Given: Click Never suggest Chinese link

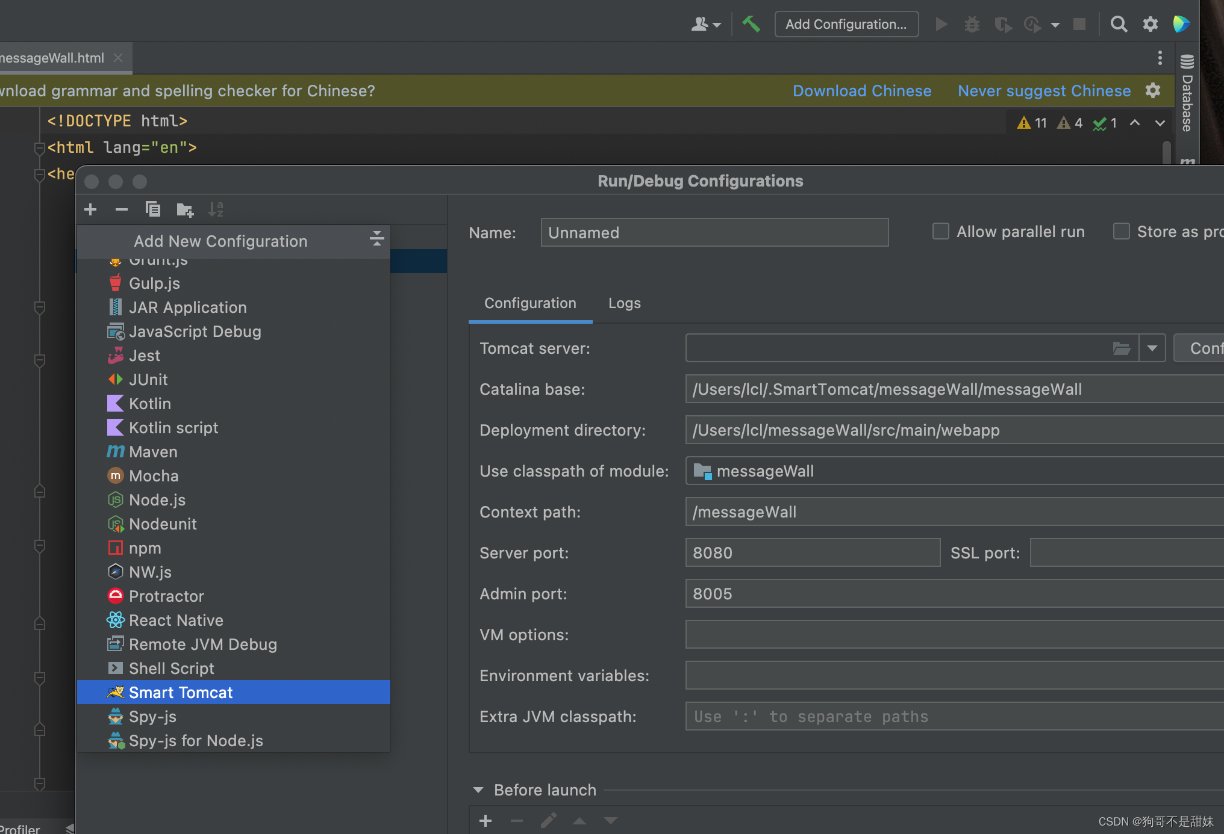Looking at the screenshot, I should point(1044,91).
